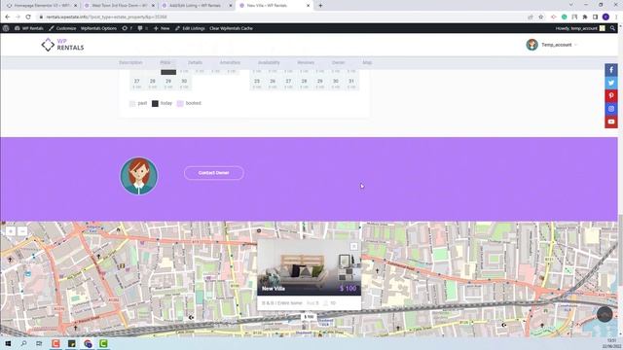Go to the Reviews section tab

coord(306,62)
